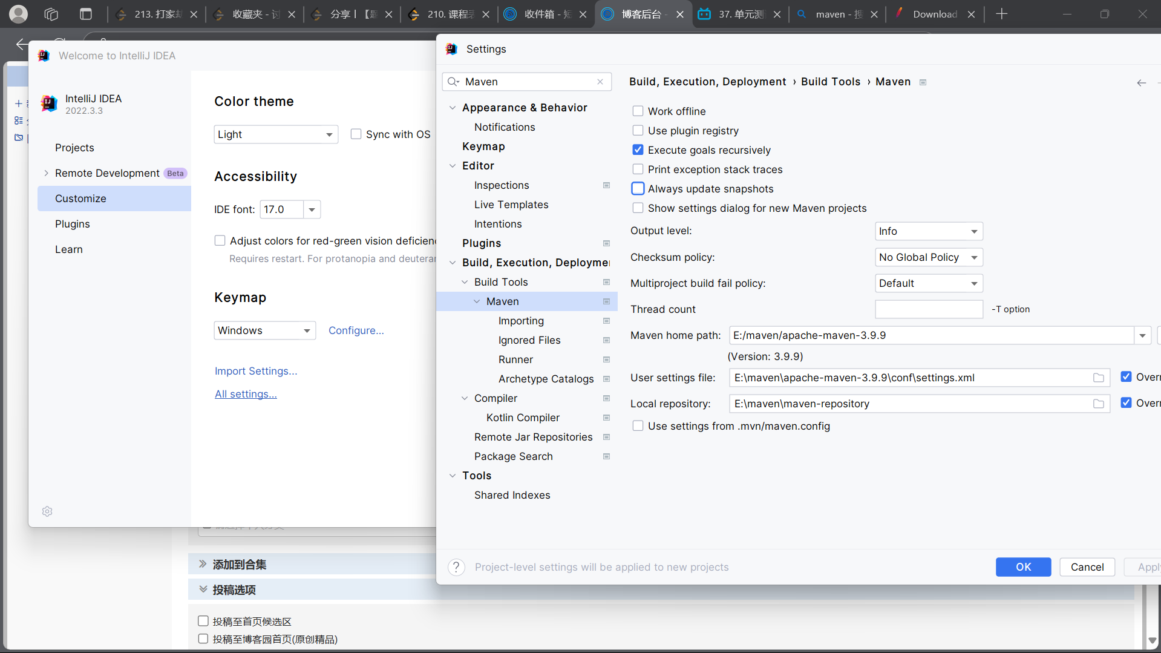Open the All settings... link
Viewport: 1161px width, 653px height.
point(246,394)
